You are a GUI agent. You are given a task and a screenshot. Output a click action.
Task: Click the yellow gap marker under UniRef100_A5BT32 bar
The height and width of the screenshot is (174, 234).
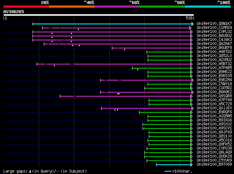pyautogui.click(x=54, y=65)
